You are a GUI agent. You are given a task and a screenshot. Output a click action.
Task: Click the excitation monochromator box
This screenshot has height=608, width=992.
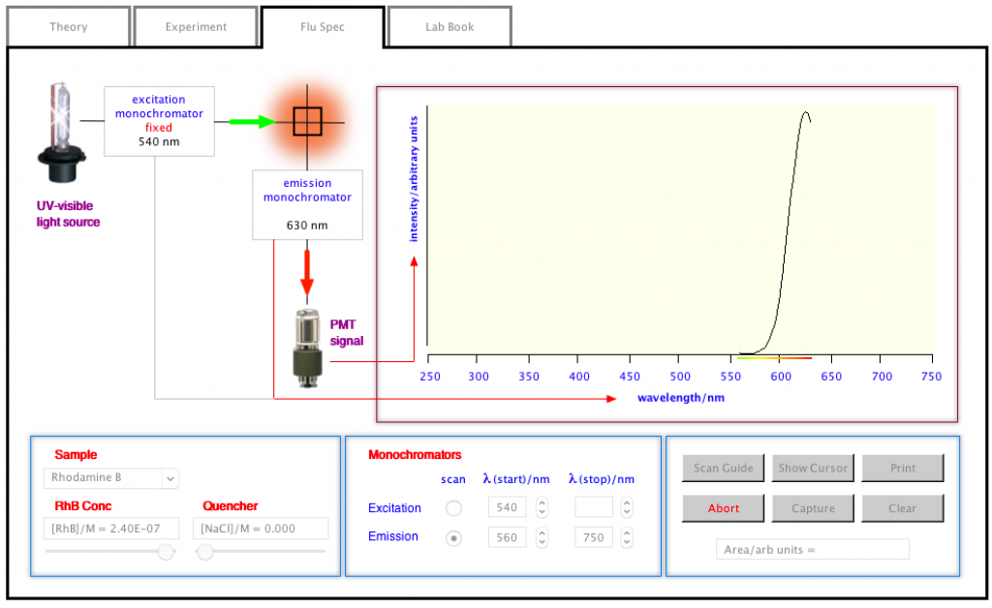pyautogui.click(x=160, y=121)
